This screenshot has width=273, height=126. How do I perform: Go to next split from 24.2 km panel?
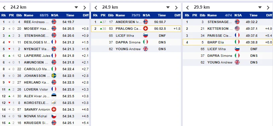(x=85, y=7)
